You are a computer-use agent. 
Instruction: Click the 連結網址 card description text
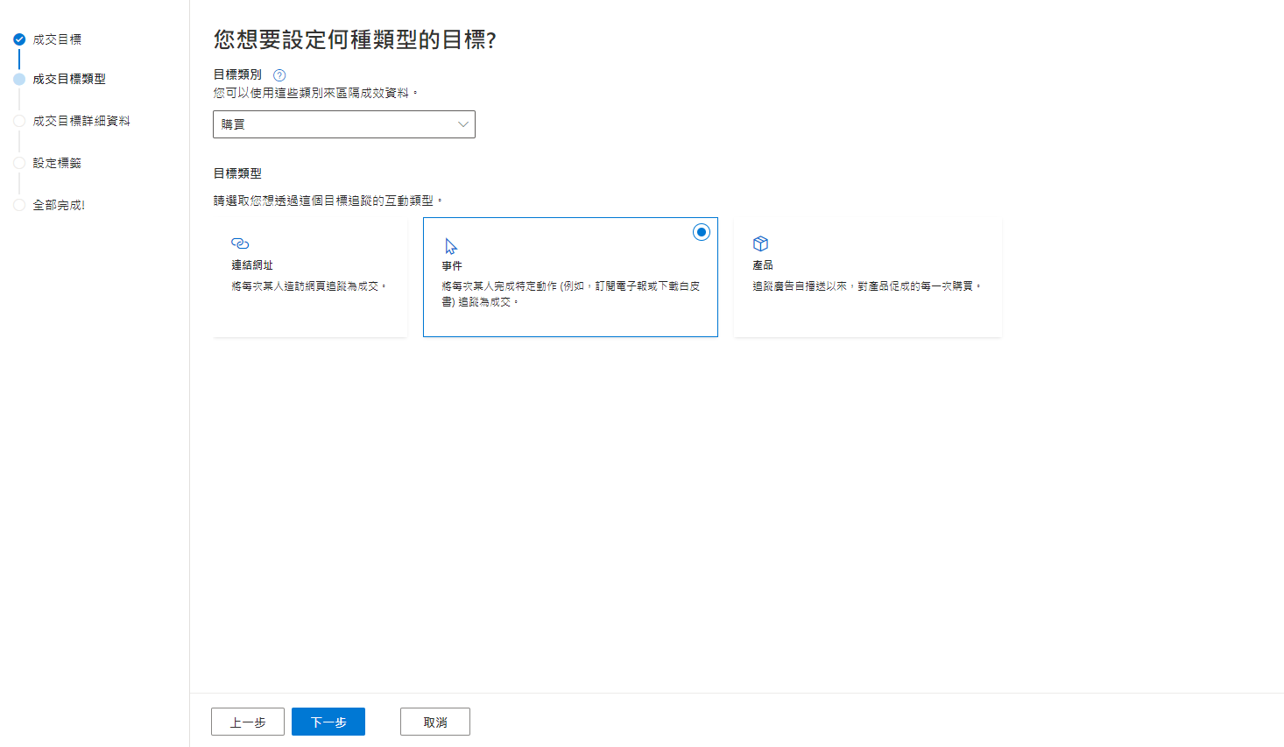coord(309,286)
